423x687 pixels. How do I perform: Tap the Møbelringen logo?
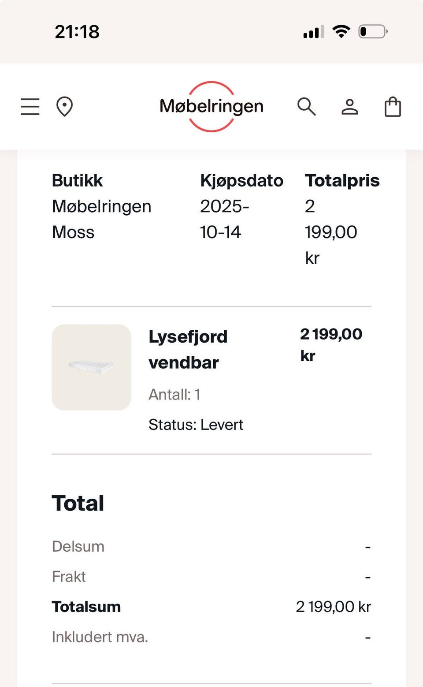(x=211, y=107)
